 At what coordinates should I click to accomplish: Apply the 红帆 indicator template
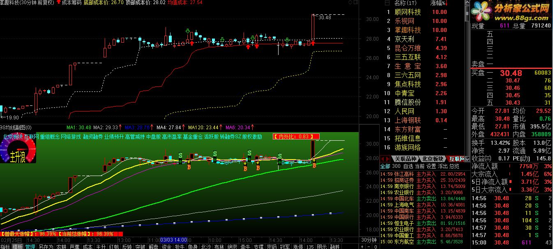click(114, 247)
